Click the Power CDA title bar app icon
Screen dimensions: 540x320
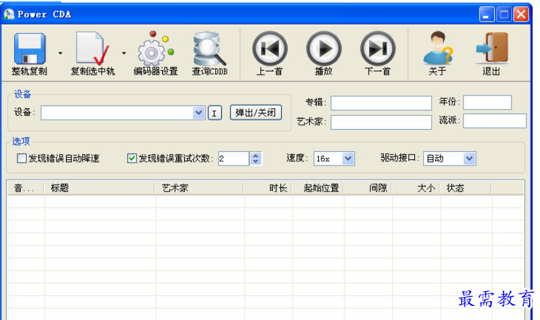[9, 14]
